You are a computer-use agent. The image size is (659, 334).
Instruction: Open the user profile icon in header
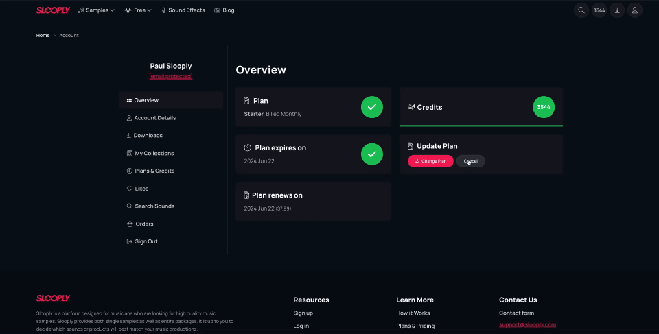tap(635, 10)
